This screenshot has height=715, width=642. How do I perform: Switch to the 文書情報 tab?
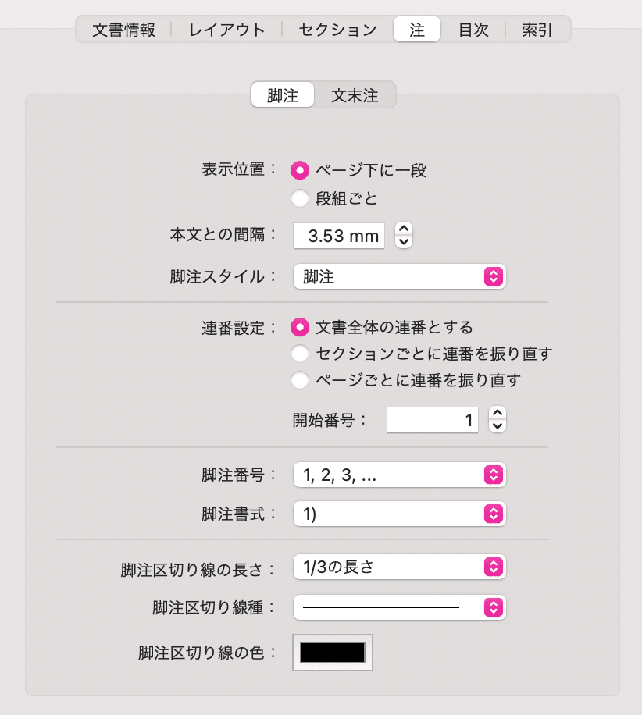point(122,29)
